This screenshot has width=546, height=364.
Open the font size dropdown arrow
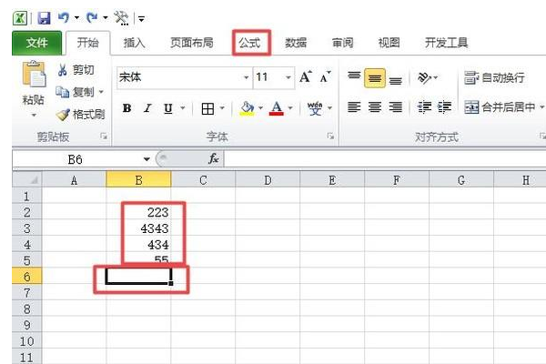click(288, 77)
